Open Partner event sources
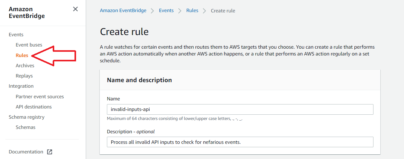 click(x=40, y=97)
